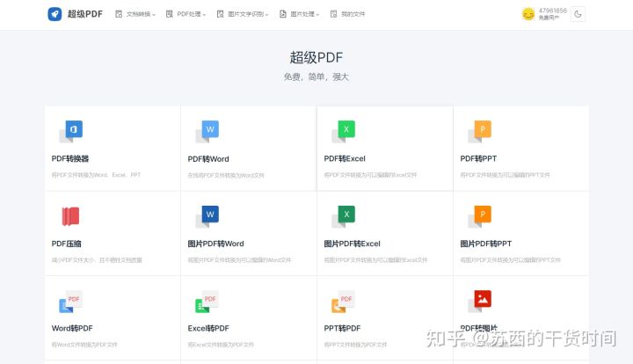Open the PDF转Excel title link
The width and height of the screenshot is (633, 364).
pyautogui.click(x=345, y=158)
